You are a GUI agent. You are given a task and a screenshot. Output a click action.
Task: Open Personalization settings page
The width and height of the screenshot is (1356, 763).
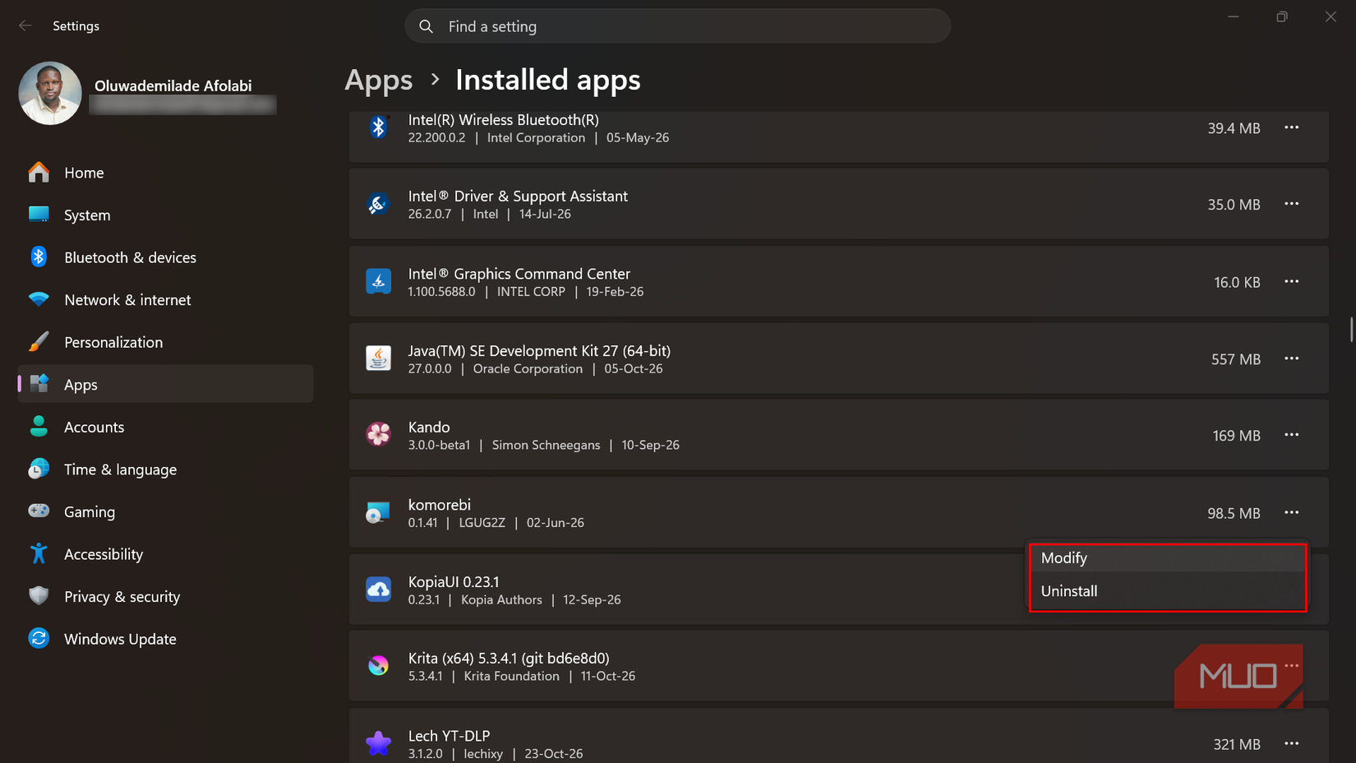pos(165,342)
